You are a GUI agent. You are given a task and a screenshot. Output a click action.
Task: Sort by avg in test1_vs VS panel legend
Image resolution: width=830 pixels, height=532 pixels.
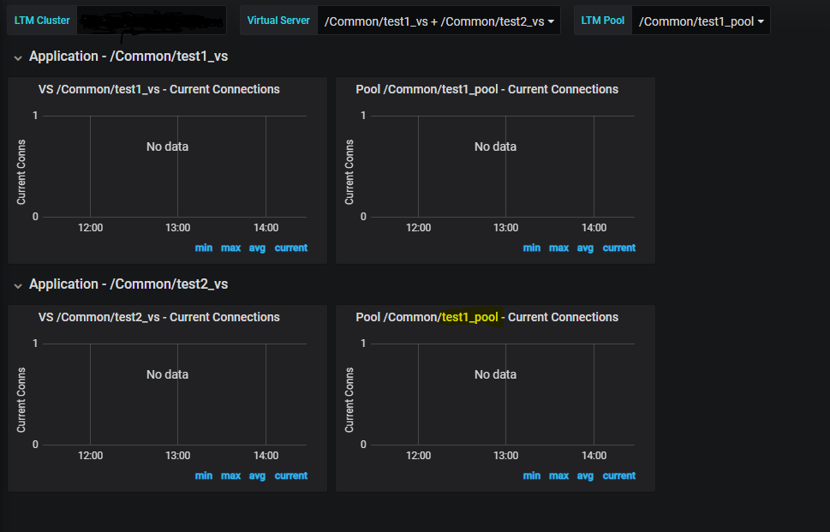tap(257, 248)
